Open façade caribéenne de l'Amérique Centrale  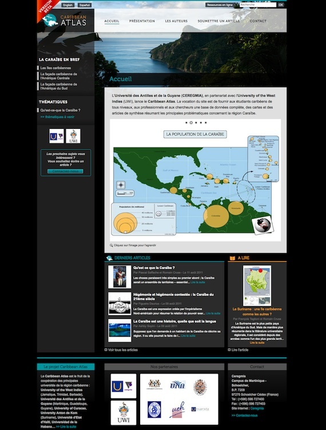(x=59, y=76)
